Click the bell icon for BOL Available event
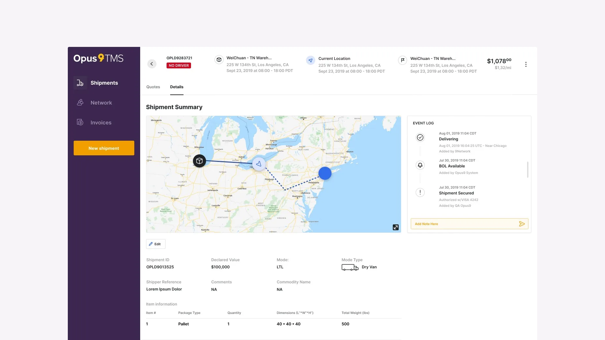Image resolution: width=605 pixels, height=340 pixels. pyautogui.click(x=420, y=165)
